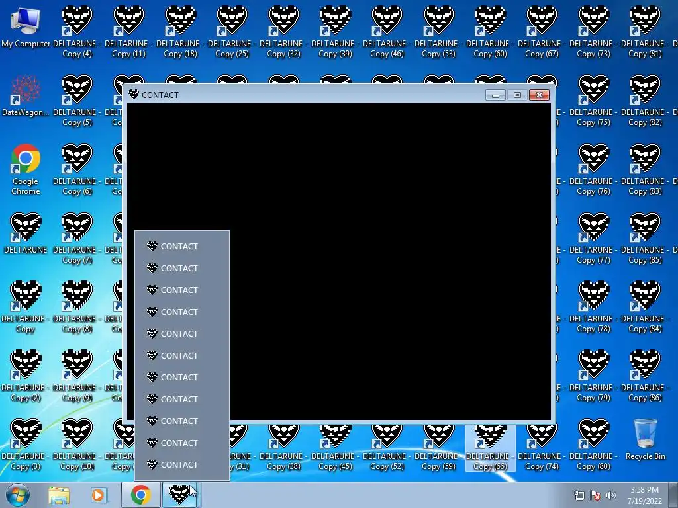The image size is (678, 508).
Task: Pick DELTARUNE - Copy (85) icon
Action: 645,238
